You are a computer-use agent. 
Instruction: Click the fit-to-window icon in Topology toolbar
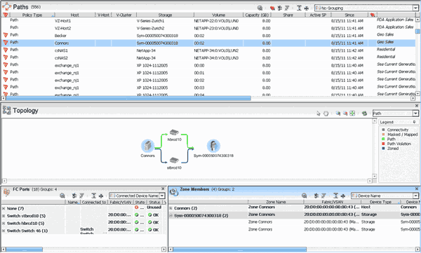click(x=352, y=114)
